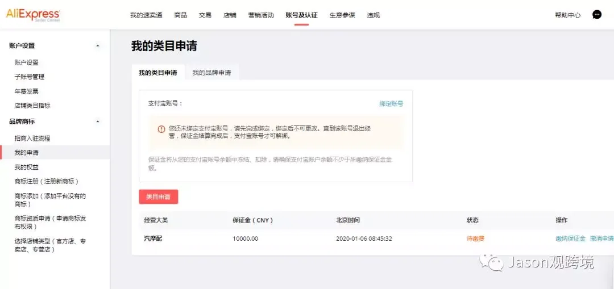Click the 经营大类 column header
The height and width of the screenshot is (289, 614).
pyautogui.click(x=156, y=220)
